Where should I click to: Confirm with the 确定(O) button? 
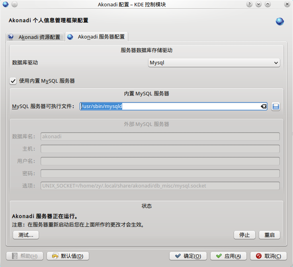click(188, 256)
